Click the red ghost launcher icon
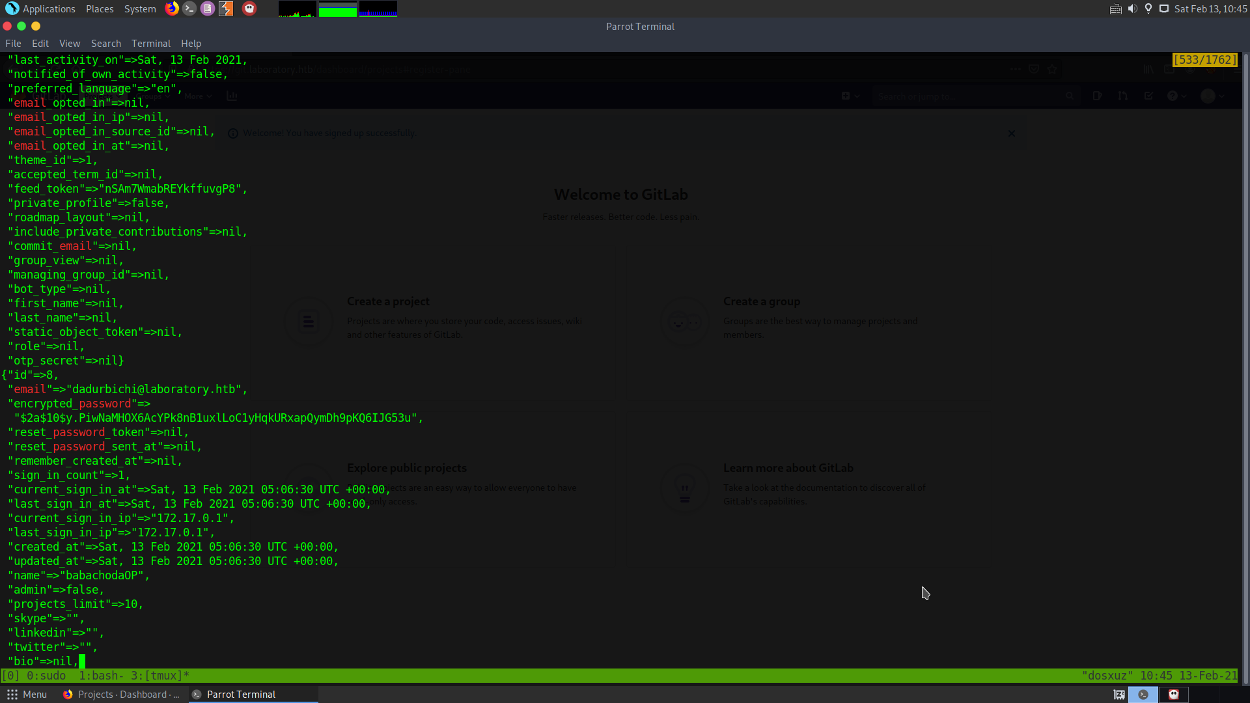1250x703 pixels. (249, 8)
